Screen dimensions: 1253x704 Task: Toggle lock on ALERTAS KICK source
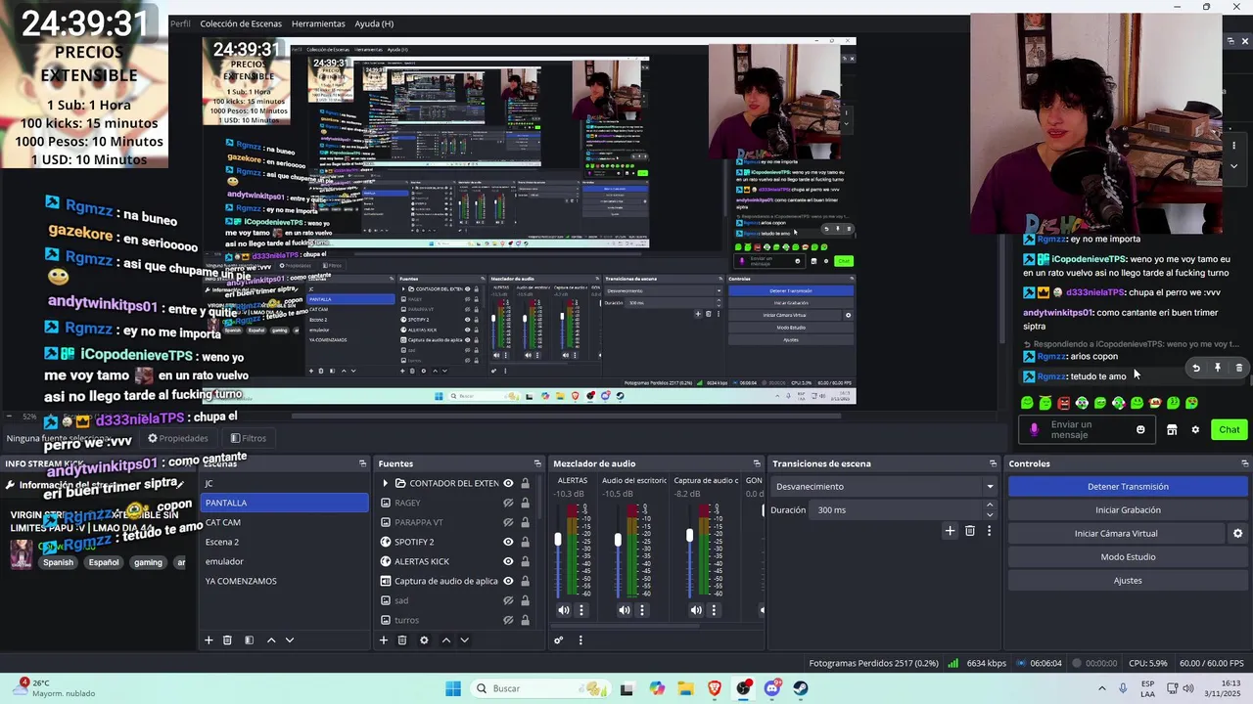pos(525,561)
